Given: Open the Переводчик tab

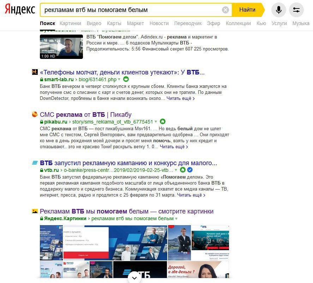Looking at the screenshot, I should click(188, 23).
